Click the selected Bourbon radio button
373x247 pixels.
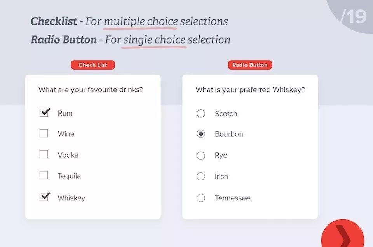coord(201,134)
